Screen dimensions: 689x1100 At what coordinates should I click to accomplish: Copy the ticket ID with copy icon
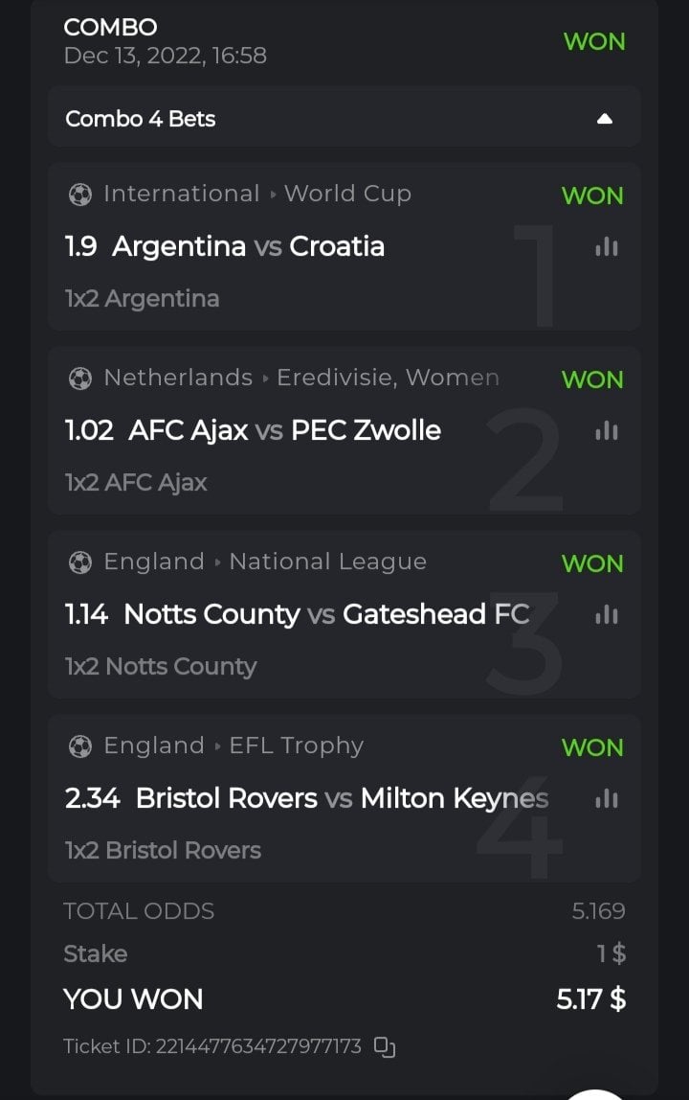(384, 1046)
